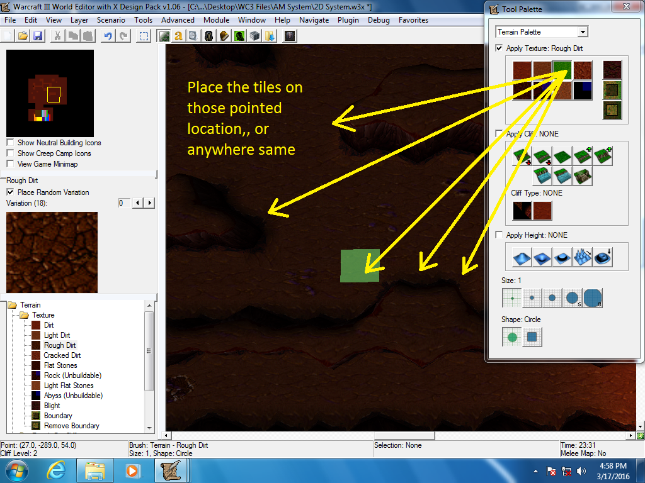
Task: Open the AI Editor green face icon
Action: tap(239, 36)
